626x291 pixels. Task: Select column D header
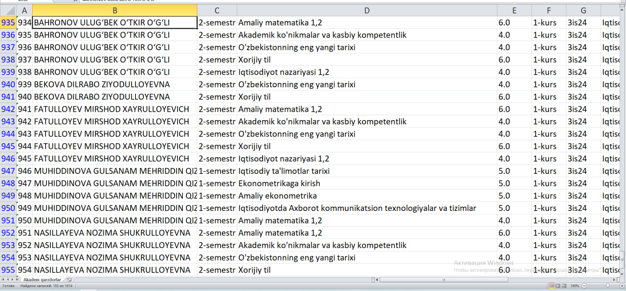pyautogui.click(x=367, y=10)
